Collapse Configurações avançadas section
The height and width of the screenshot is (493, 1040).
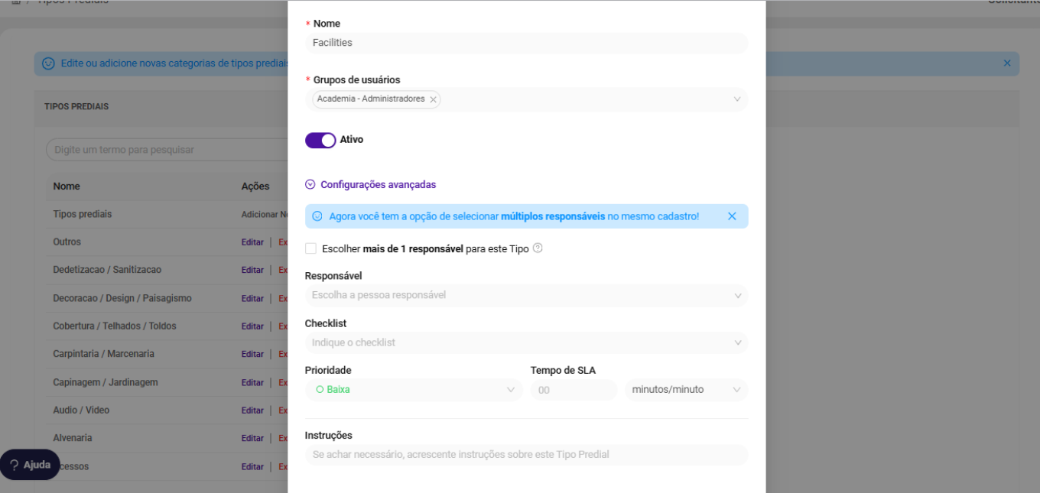(x=371, y=185)
